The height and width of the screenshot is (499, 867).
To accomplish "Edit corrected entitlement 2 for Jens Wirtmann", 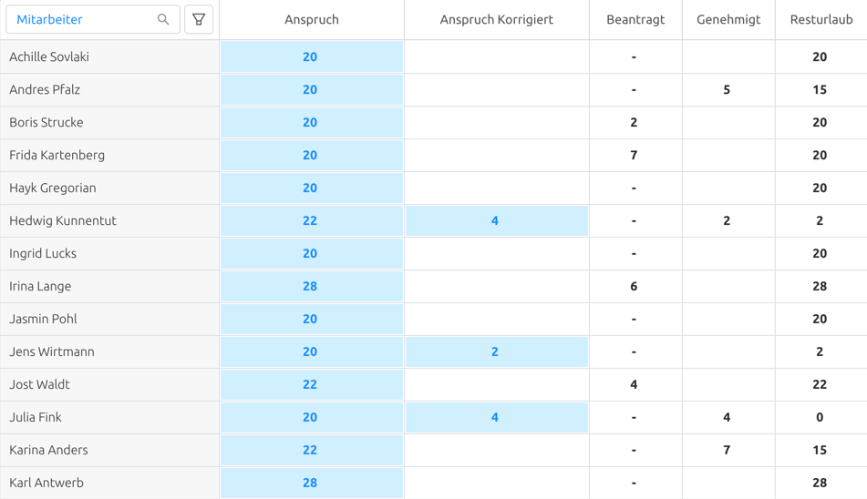I will pos(497,351).
